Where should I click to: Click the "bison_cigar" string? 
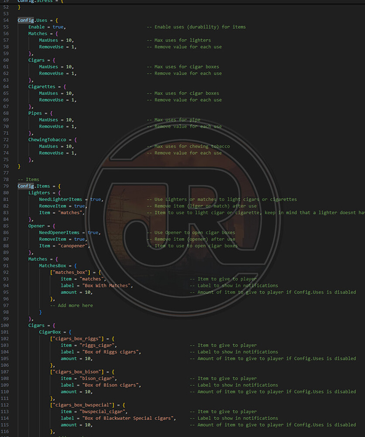pyautogui.click(x=97, y=378)
